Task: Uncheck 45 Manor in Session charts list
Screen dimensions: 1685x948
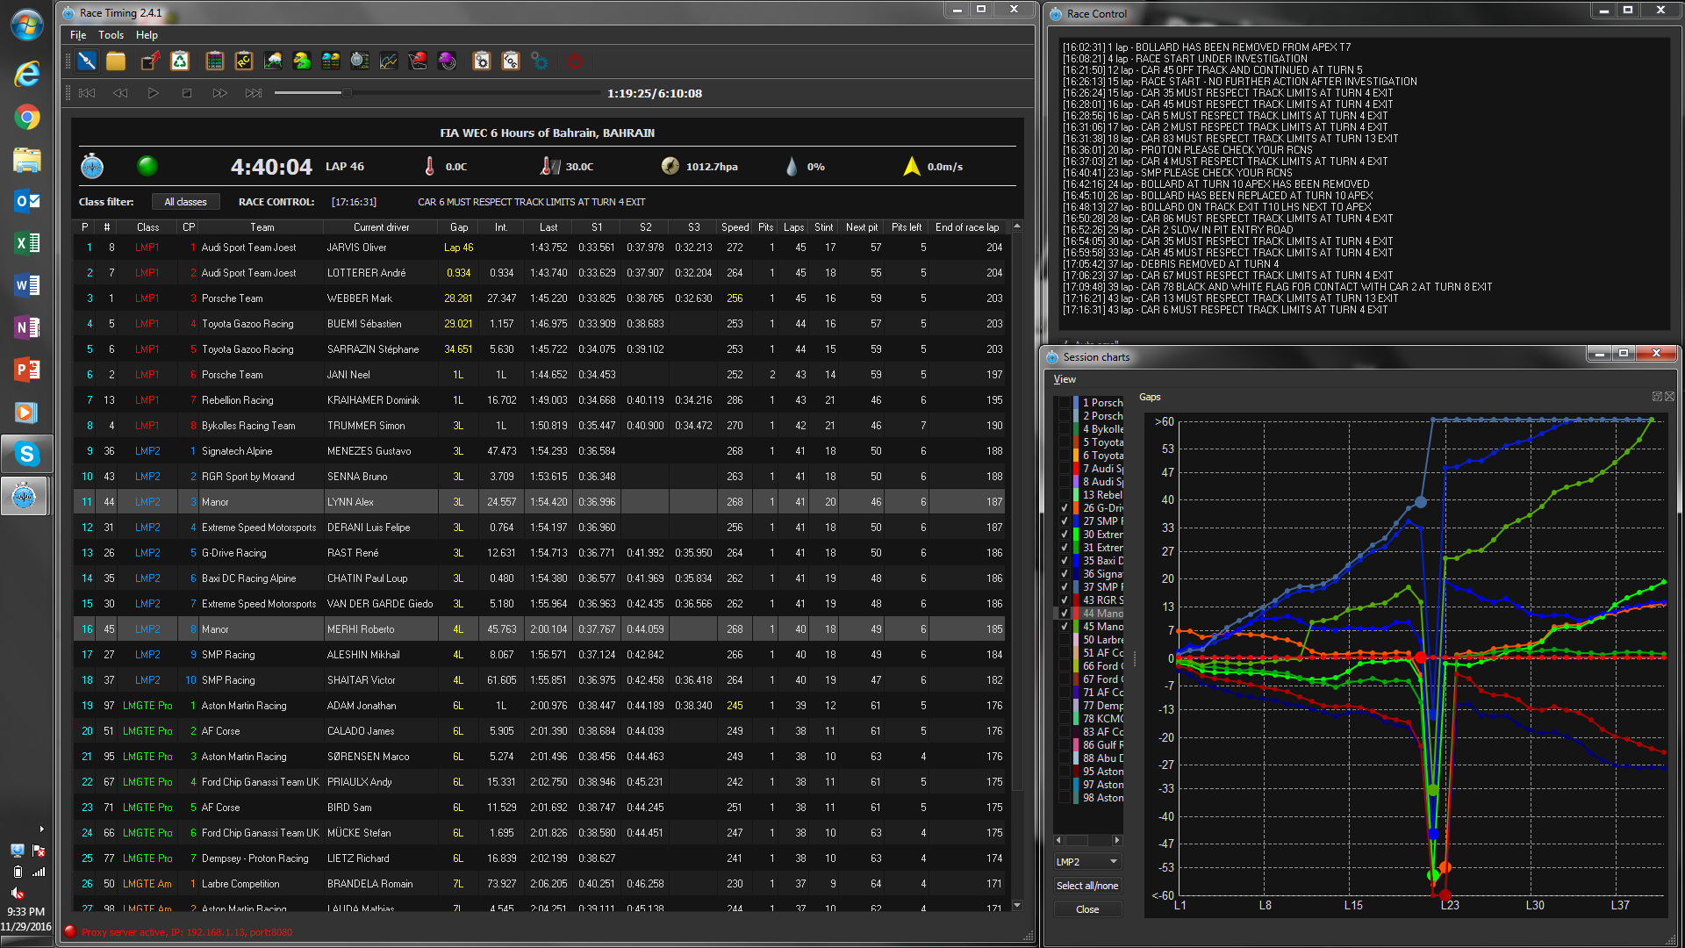Action: point(1065,627)
